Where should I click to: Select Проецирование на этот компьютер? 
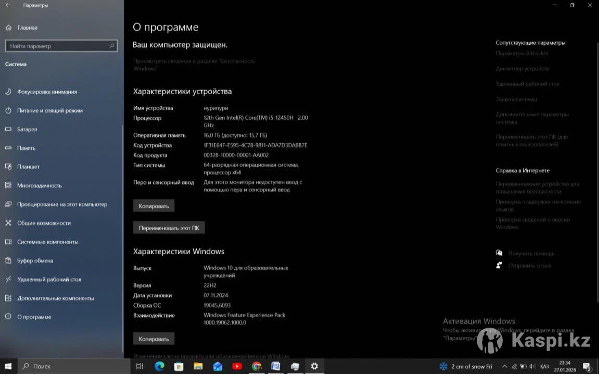(x=62, y=204)
